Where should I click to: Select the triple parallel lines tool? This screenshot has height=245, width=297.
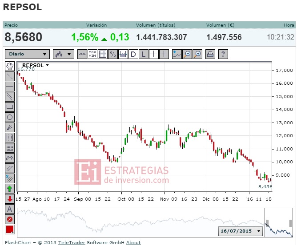pyautogui.click(x=10, y=168)
